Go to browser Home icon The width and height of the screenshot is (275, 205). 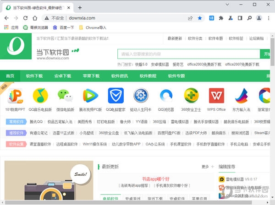pos(35,18)
